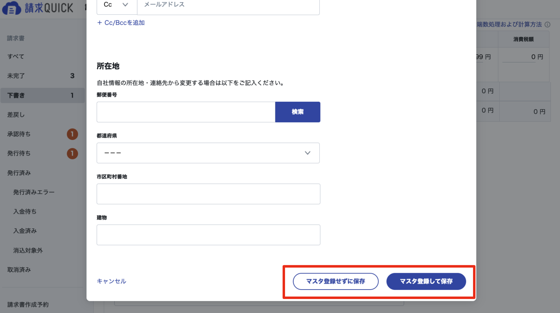Click マスタ登録せずに保存 button

click(336, 281)
